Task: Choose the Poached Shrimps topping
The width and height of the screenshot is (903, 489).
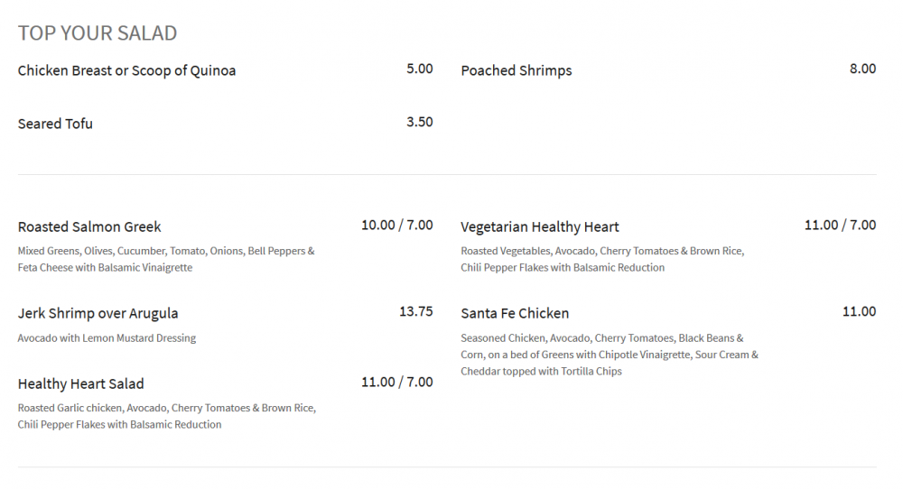Action: [517, 70]
